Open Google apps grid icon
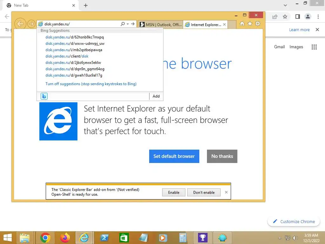 [314, 47]
